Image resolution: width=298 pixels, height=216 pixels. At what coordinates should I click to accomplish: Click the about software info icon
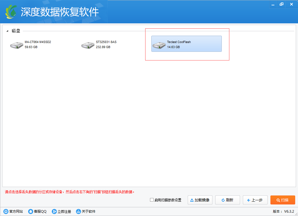[x=78, y=211]
